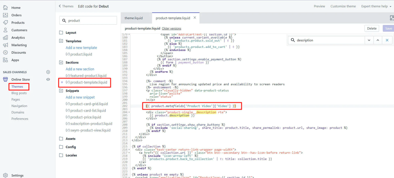
Task: Jump to previous search match arrow
Action: pyautogui.click(x=378, y=40)
